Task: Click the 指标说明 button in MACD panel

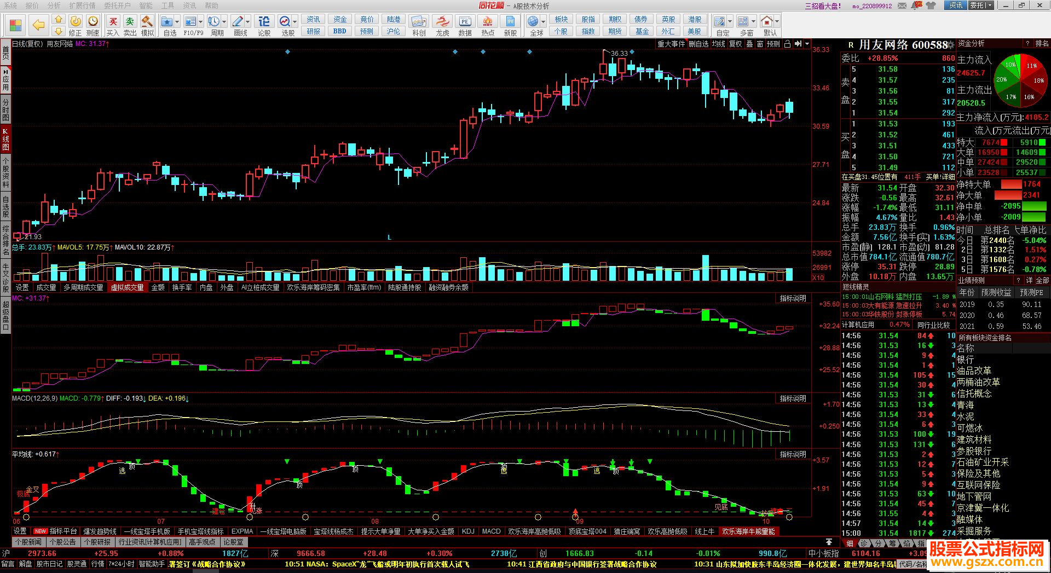Action: point(793,398)
